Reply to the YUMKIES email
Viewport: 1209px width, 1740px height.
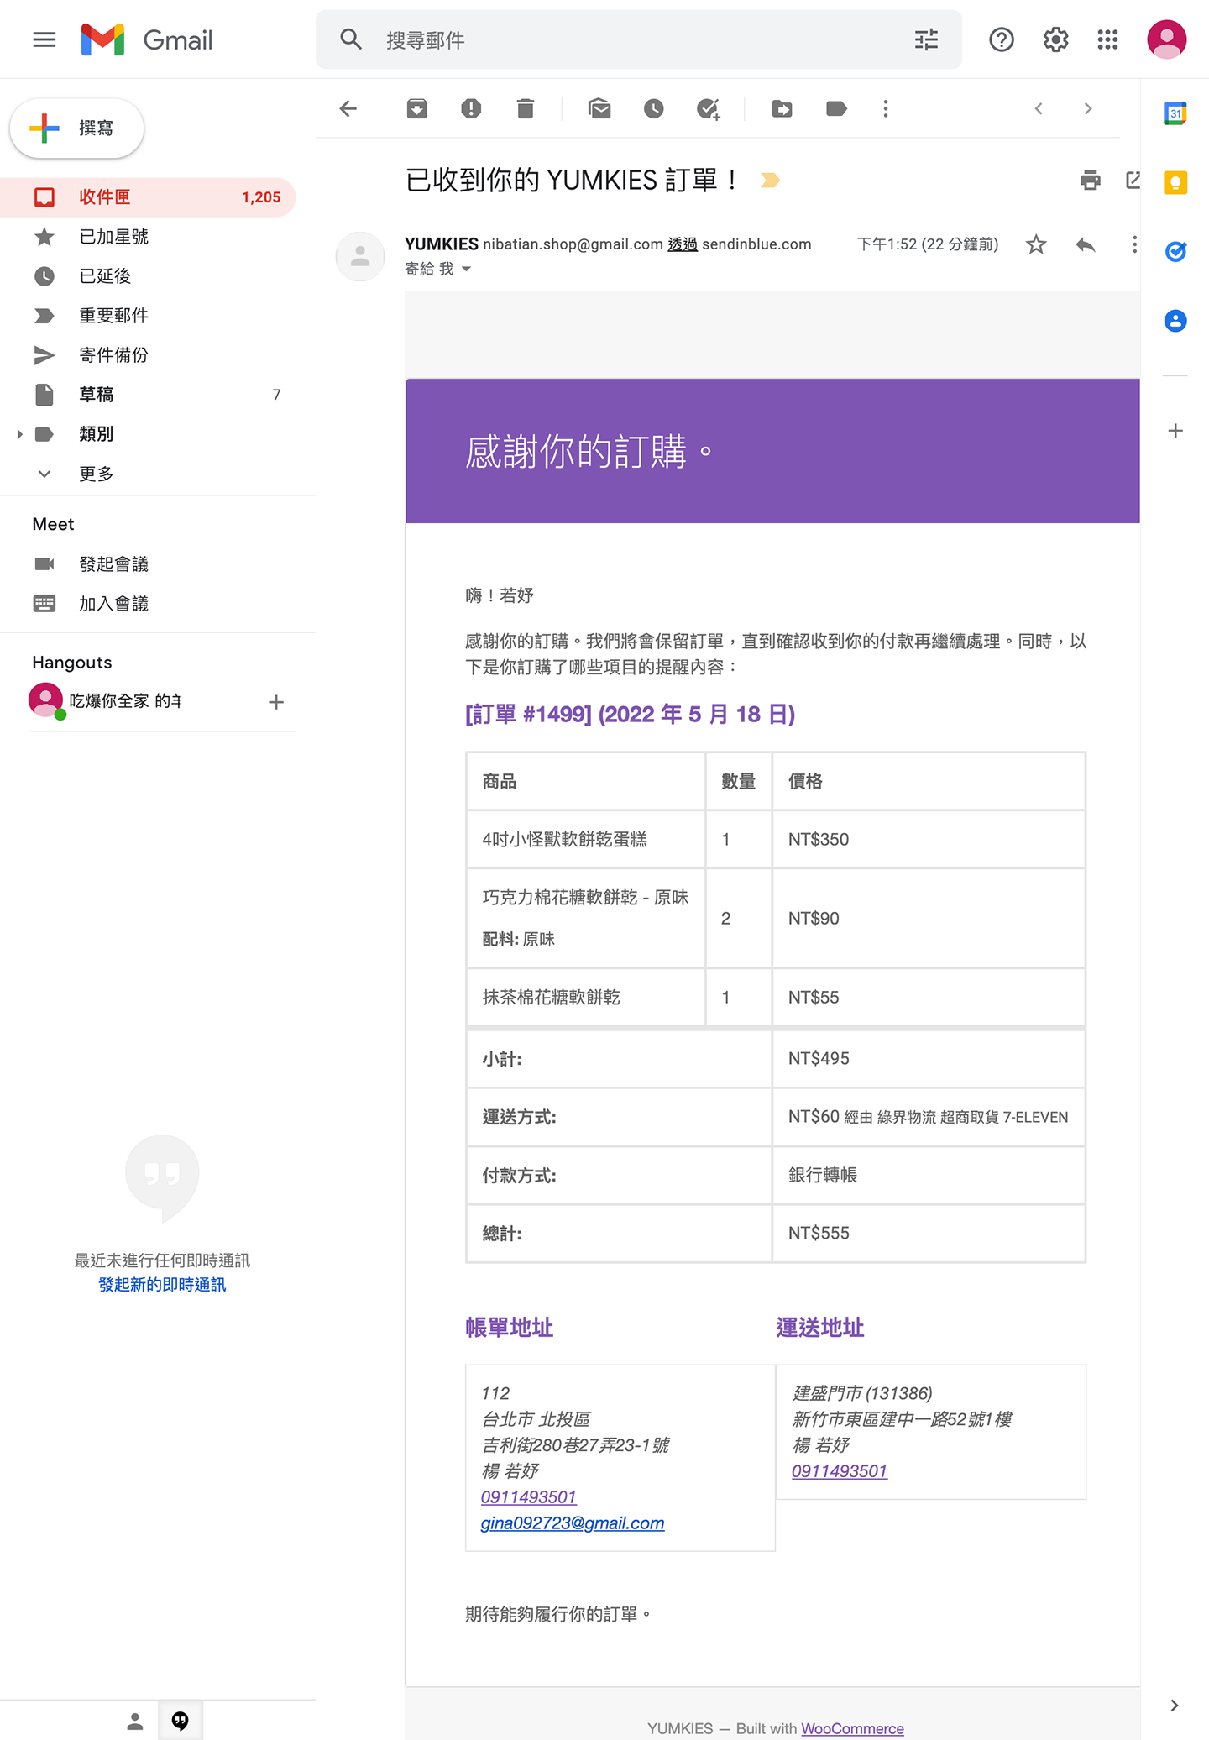click(x=1085, y=244)
